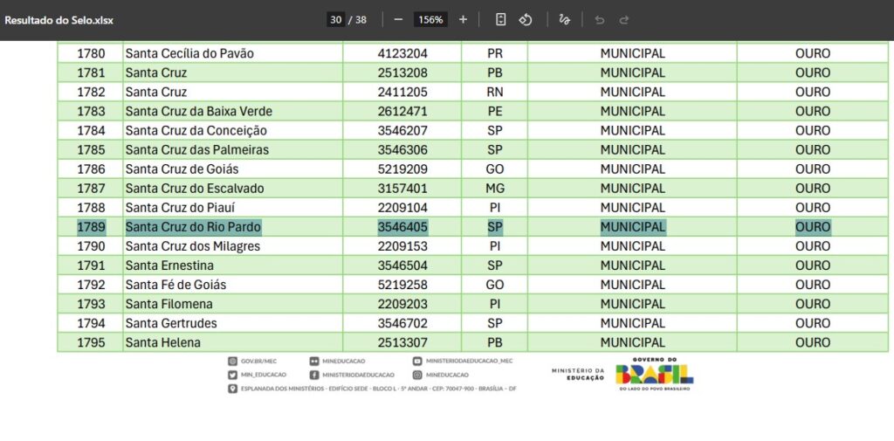Select the Santa Gertrudes municipality cell
Screen dimensions: 894x441
[171, 323]
